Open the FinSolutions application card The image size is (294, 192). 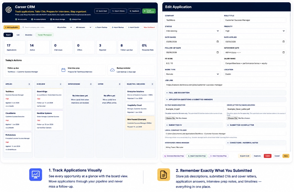tap(18, 142)
